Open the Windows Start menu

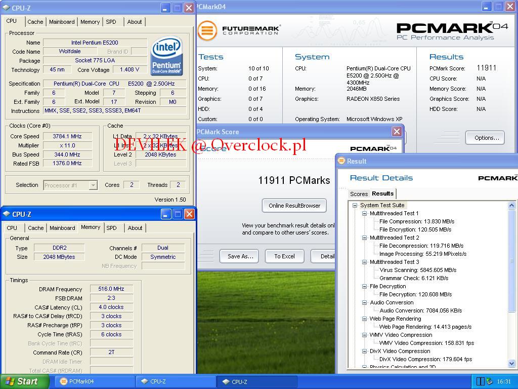pos(24,381)
